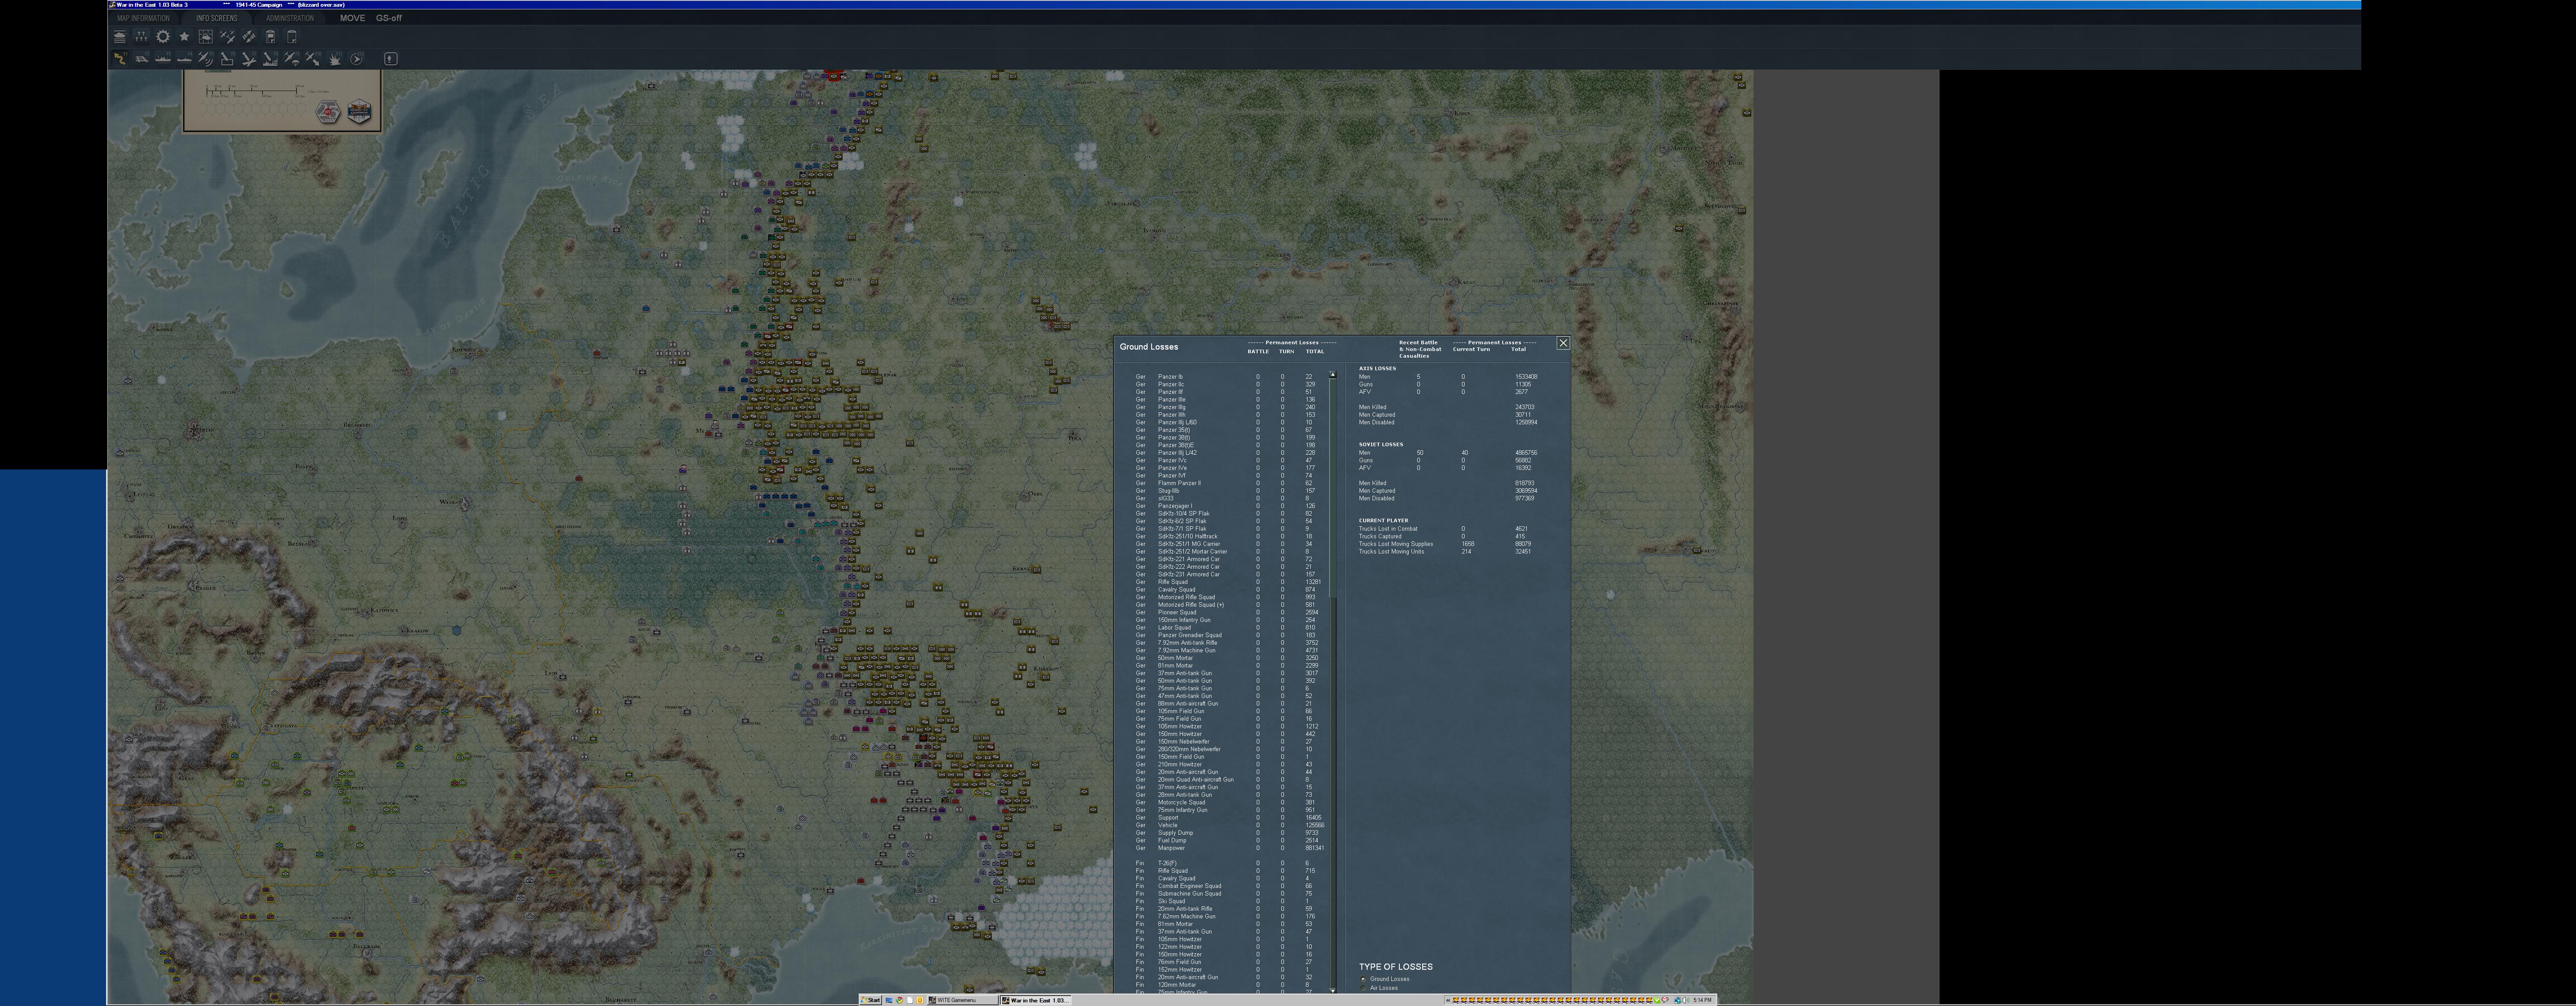Open the order of battle tank-list icon

[x=120, y=37]
